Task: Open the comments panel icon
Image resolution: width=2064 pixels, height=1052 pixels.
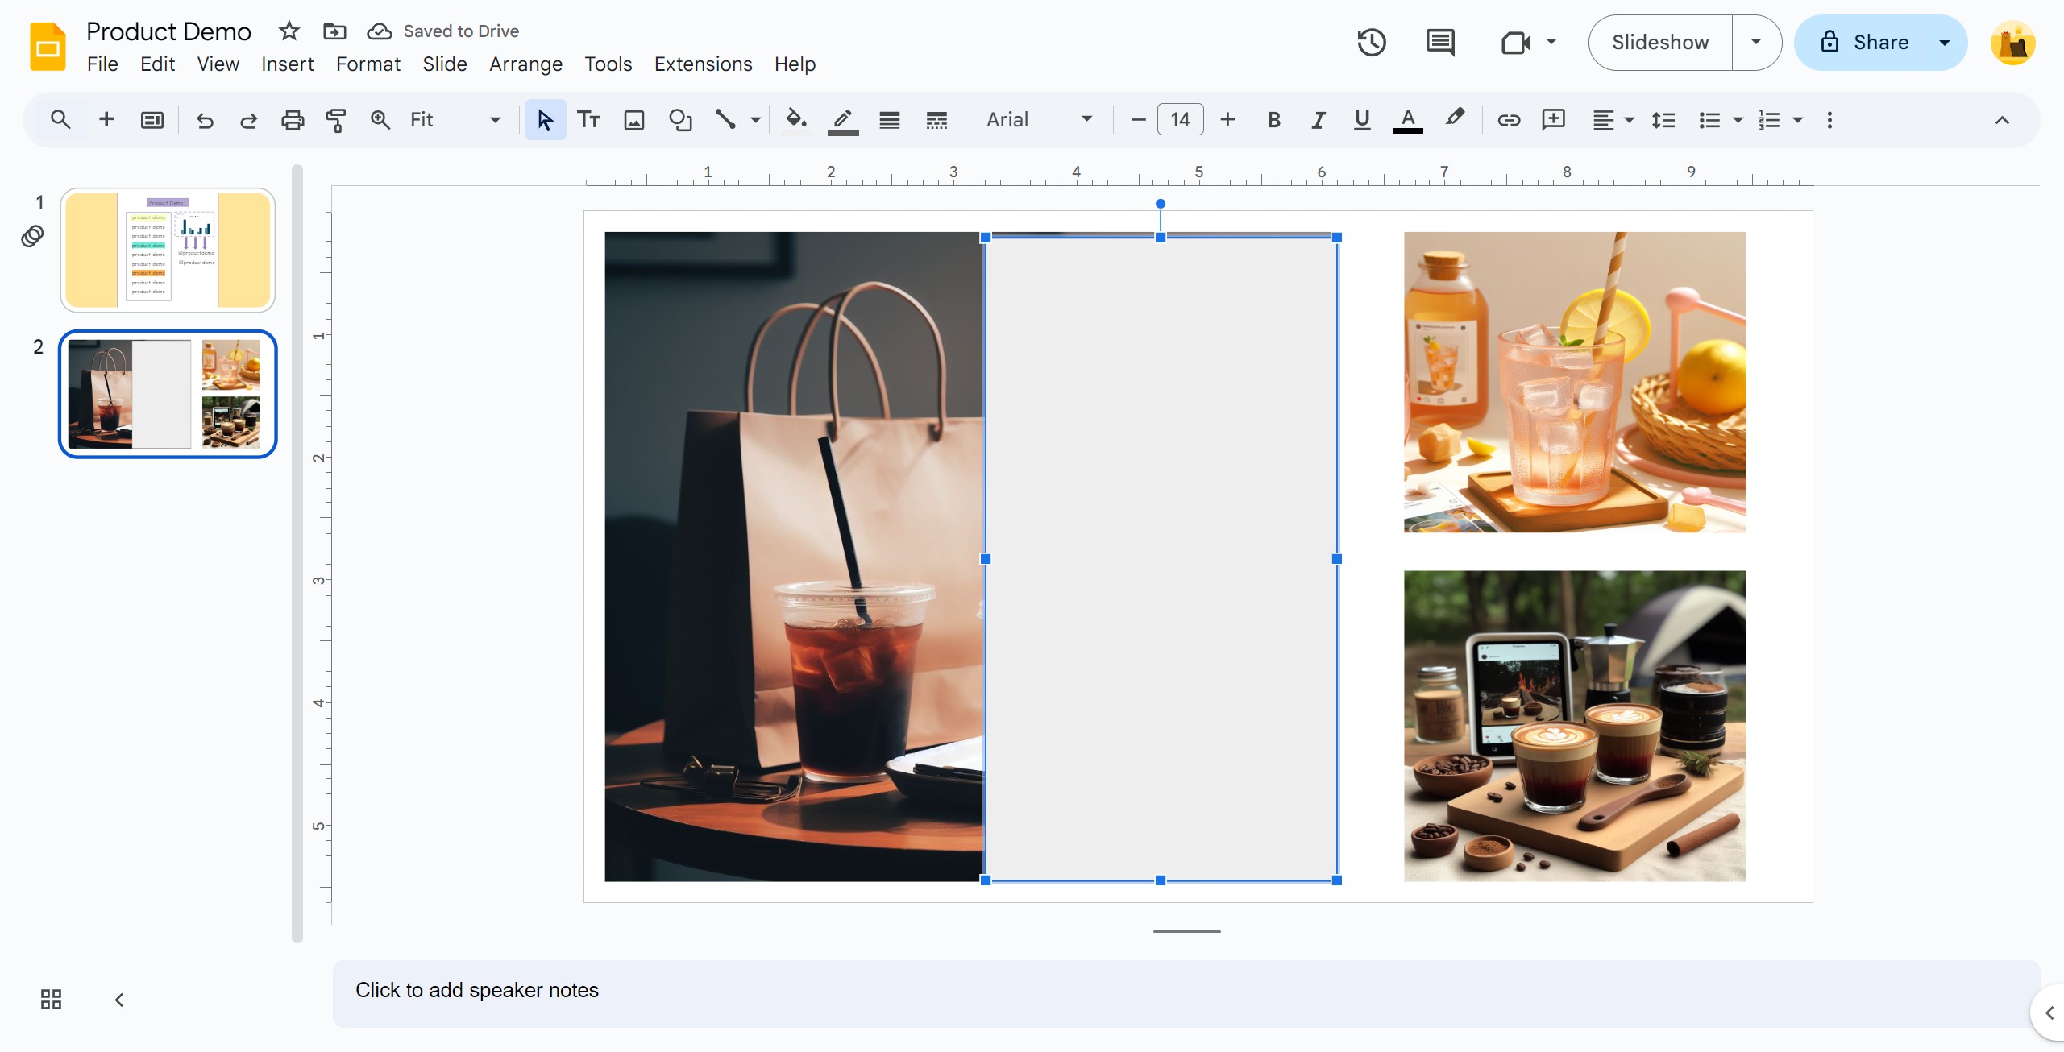Action: coord(1440,43)
